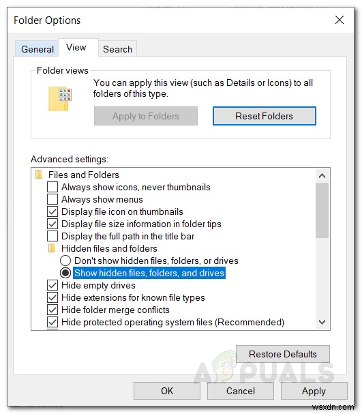Check Always show menus option
The image size is (362, 414).
52,199
